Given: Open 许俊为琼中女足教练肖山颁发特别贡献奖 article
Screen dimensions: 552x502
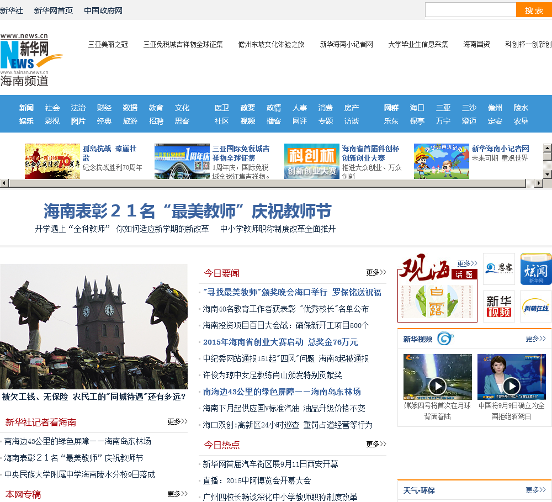Looking at the screenshot, I should point(273,375).
